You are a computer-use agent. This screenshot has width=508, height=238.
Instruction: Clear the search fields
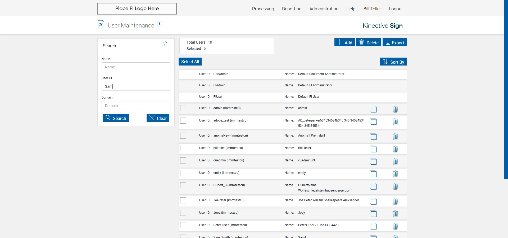158,118
